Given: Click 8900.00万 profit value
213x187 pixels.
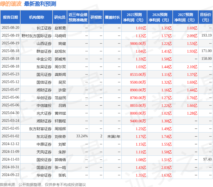Looking at the screenshot, I should pos(138,90).
